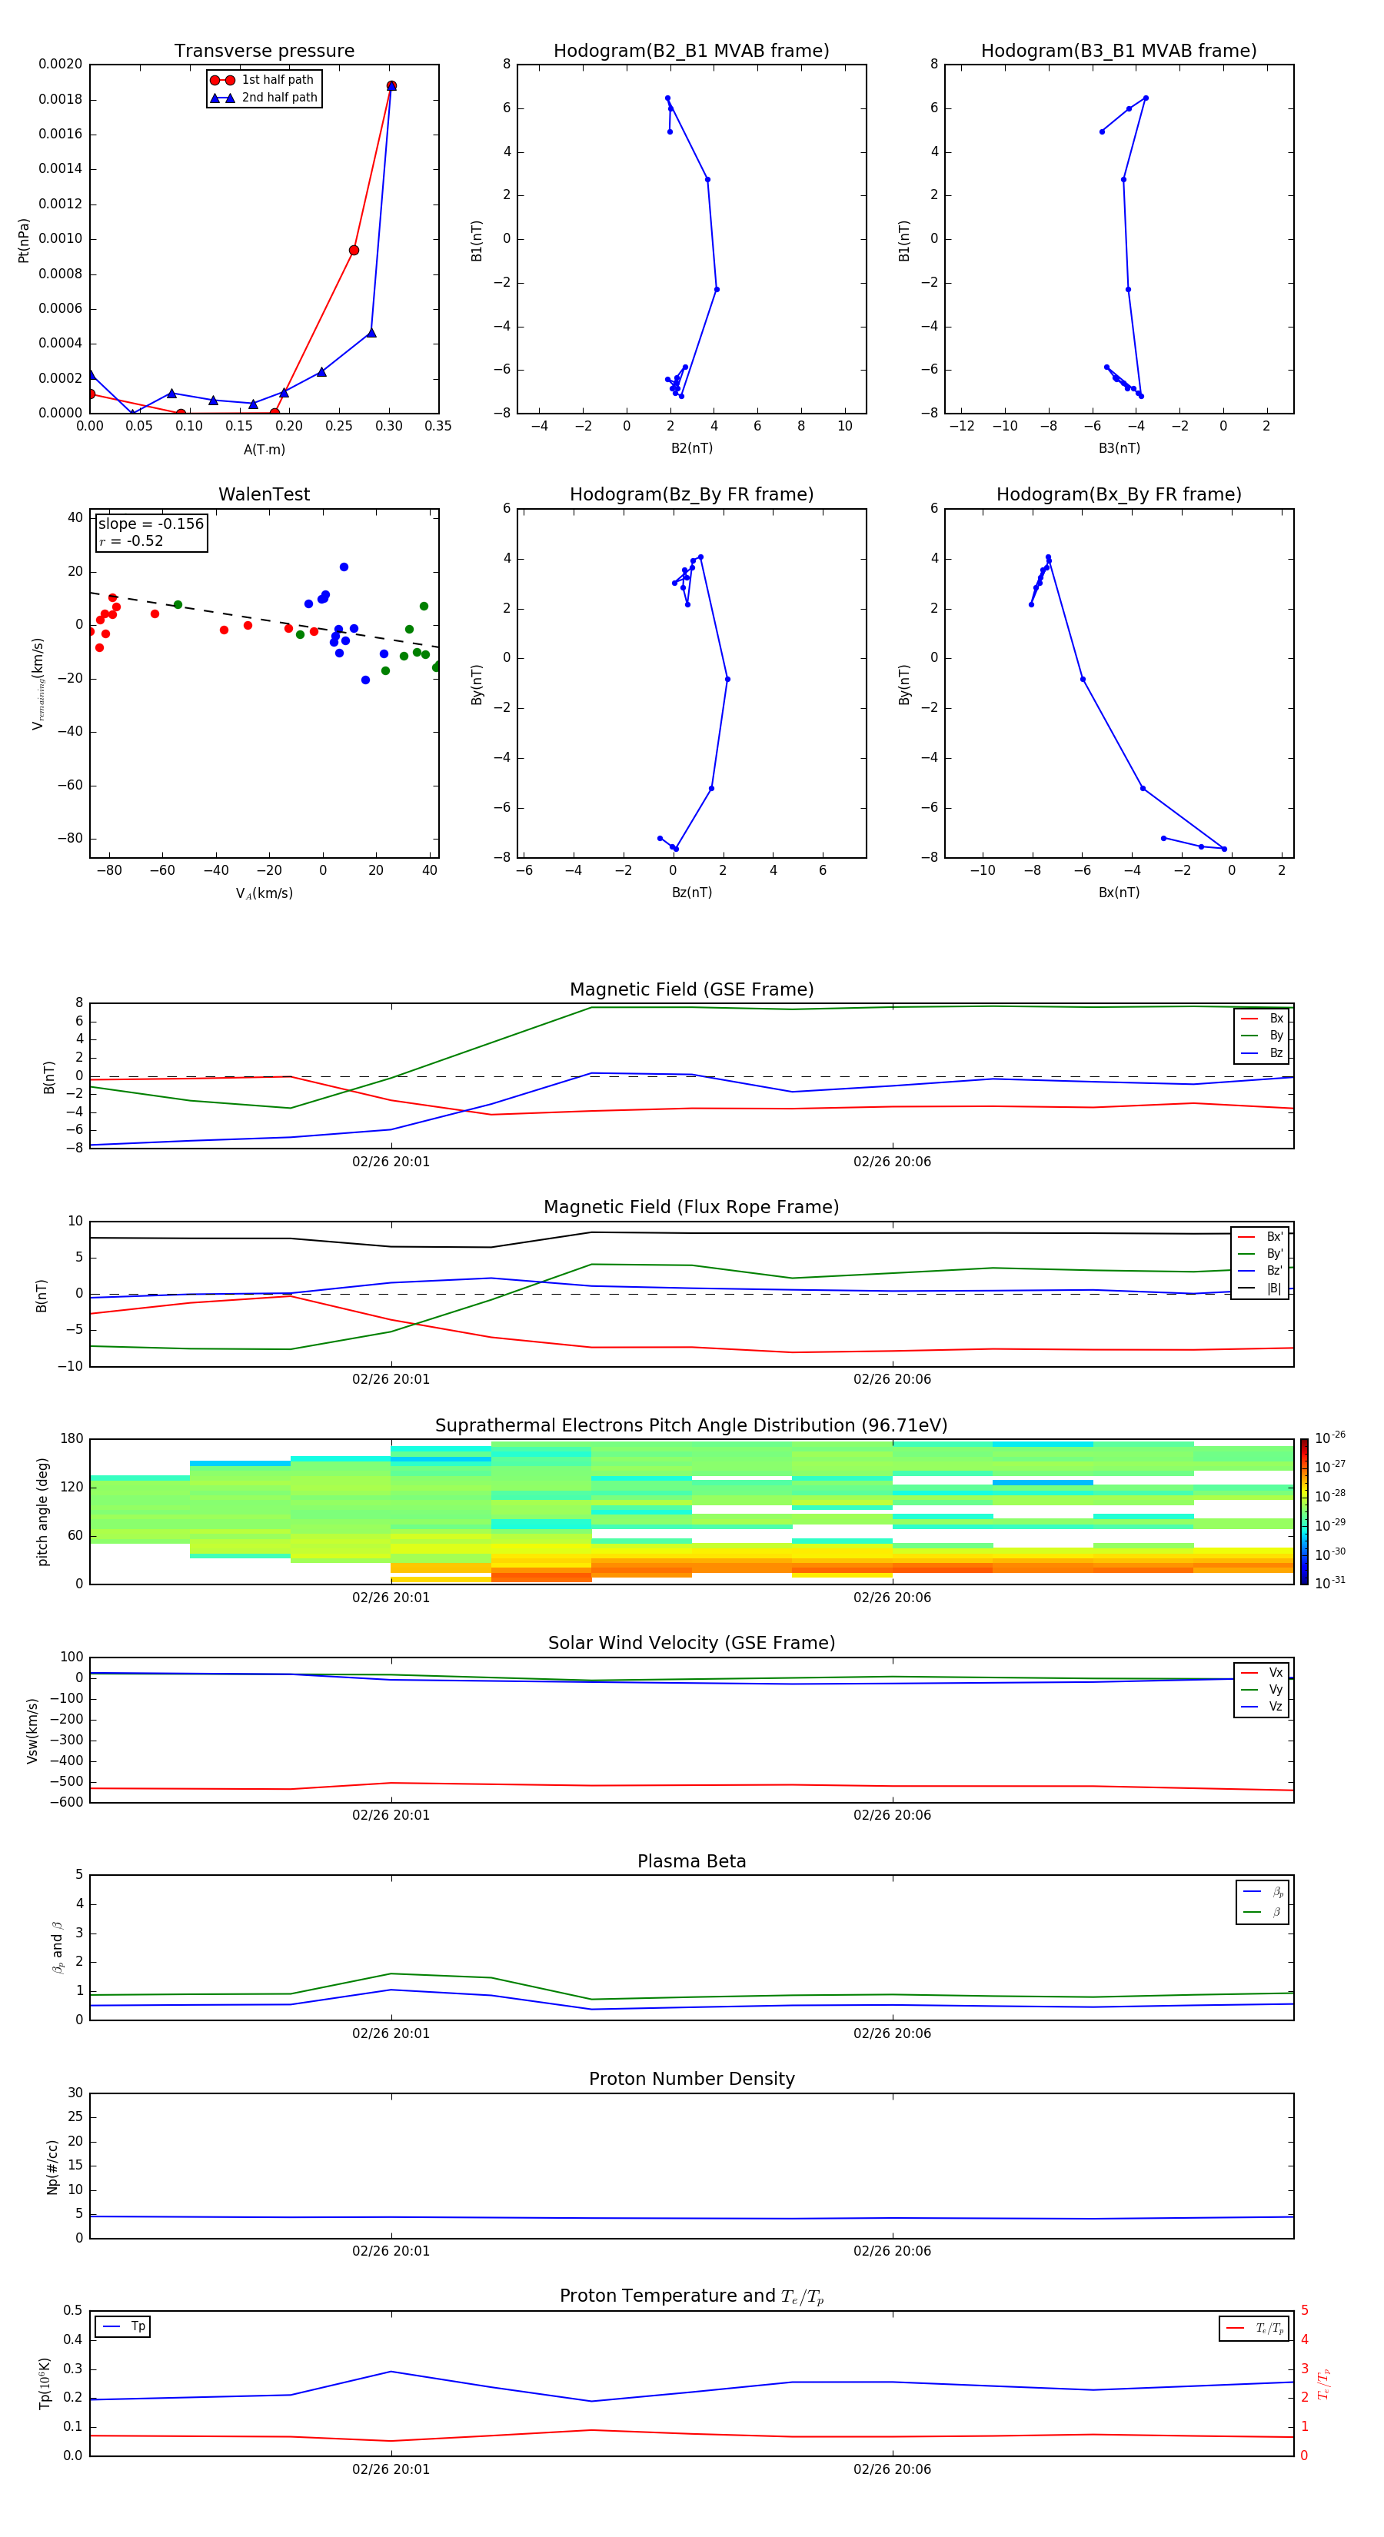This screenshot has width=1384, height=2537.
Task: Click the '10^-26' color bar label
Action: (x=1330, y=1439)
